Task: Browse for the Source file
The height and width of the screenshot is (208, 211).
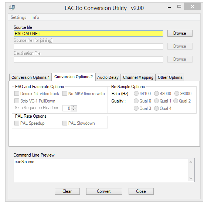Action: (x=180, y=33)
